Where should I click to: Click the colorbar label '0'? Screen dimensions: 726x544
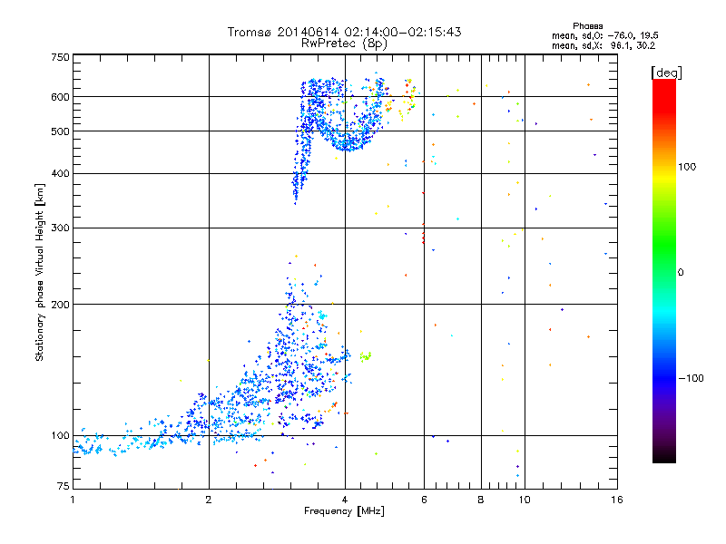pyautogui.click(x=681, y=273)
